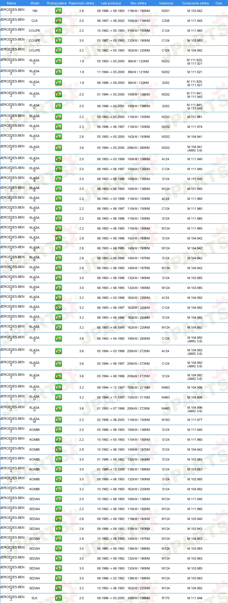Image resolution: width=228 pixels, height=603 pixels.
Task: Click the fuel type icon in the CLK row
Action: tap(58, 21)
